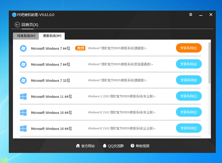This screenshot has width=222, height=163.
Task: Click 安装系统(A) for Windows 7 家庭普通版
Action: coord(189,64)
